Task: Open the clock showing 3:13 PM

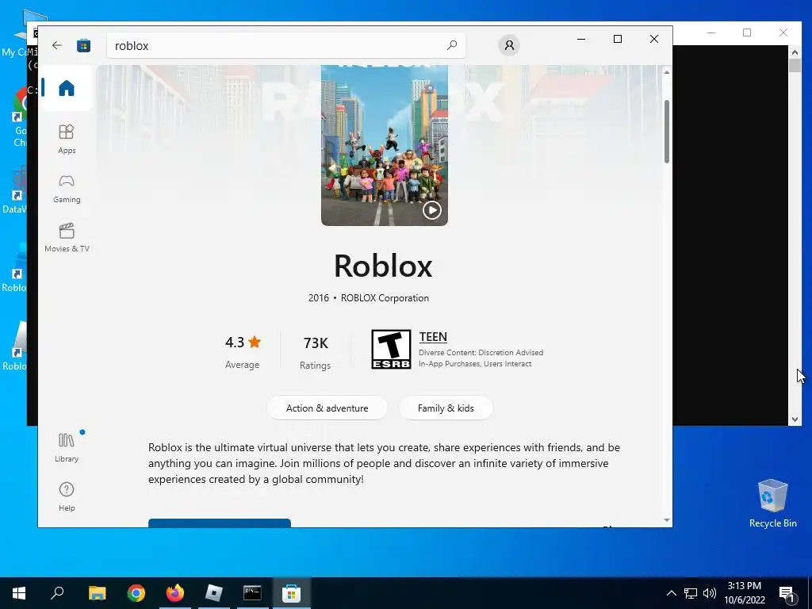Action: click(744, 593)
